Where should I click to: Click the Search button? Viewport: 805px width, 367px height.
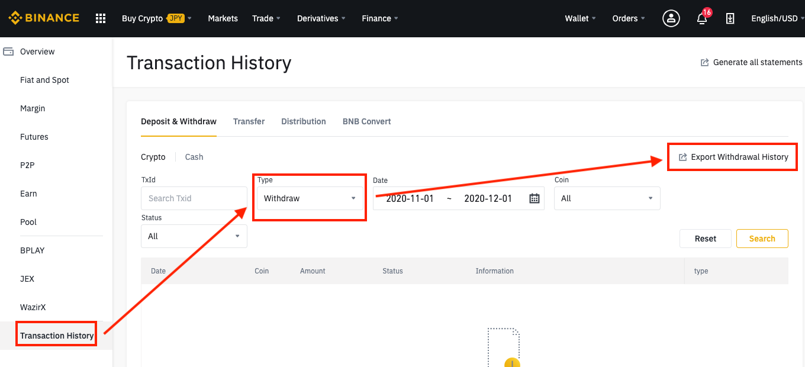pyautogui.click(x=762, y=239)
